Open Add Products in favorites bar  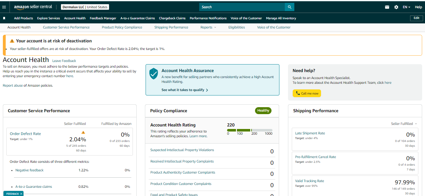click(x=23, y=18)
